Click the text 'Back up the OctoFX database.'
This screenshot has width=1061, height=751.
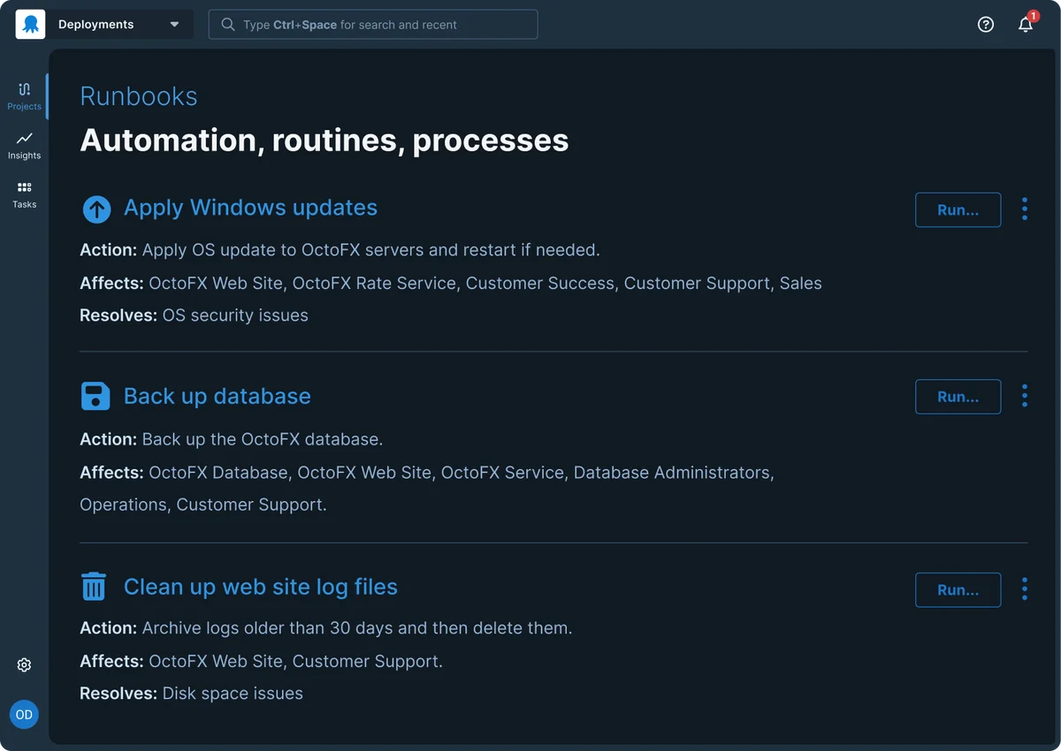tap(263, 439)
